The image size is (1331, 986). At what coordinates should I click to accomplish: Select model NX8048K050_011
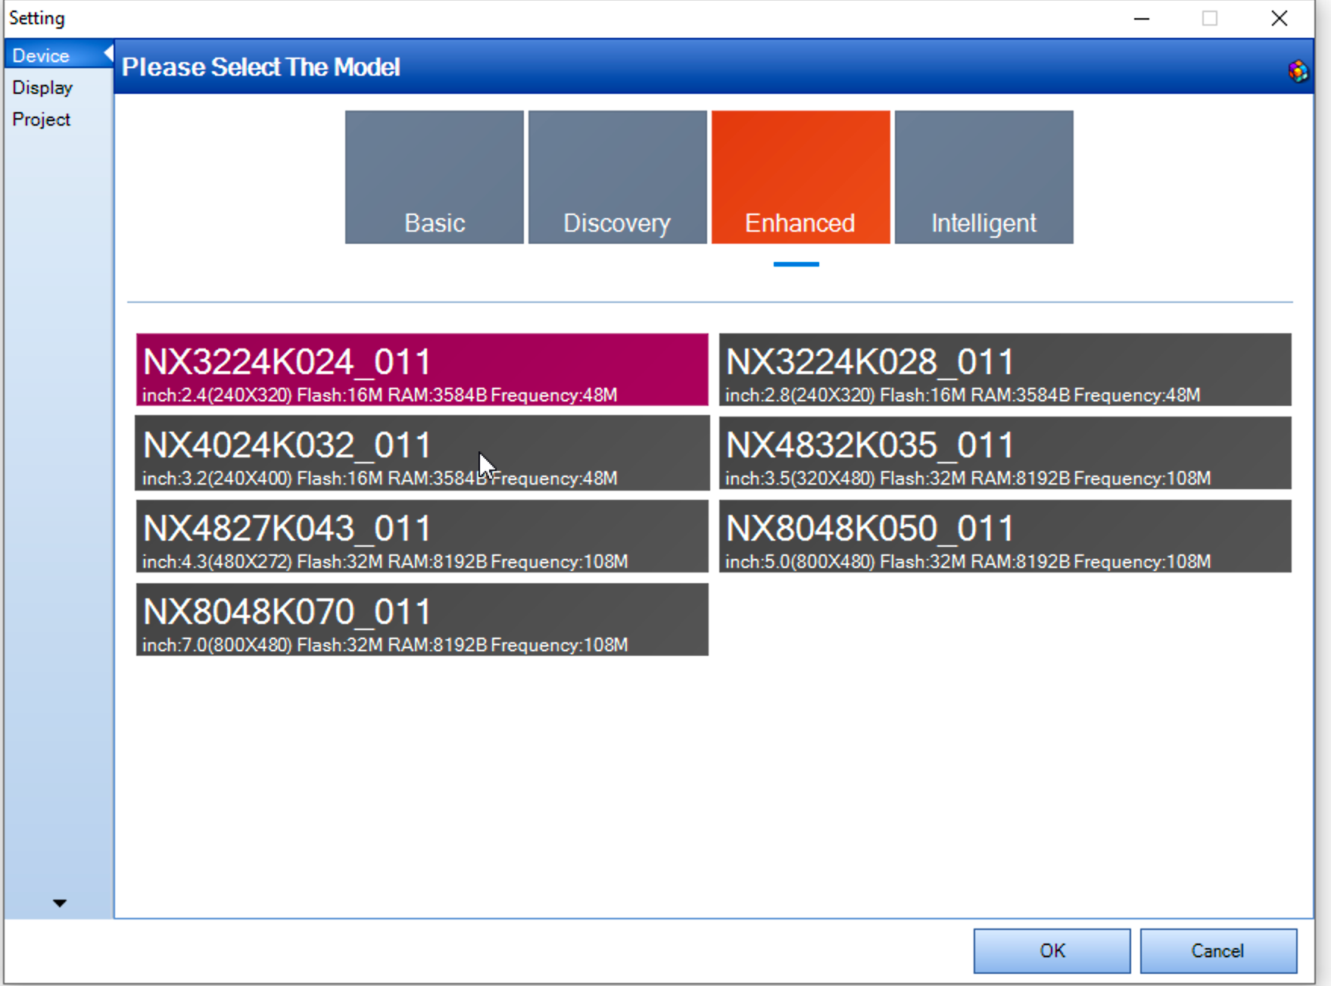pyautogui.click(x=1003, y=536)
